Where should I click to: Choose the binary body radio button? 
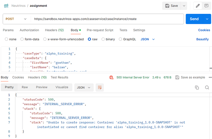click(x=103, y=39)
